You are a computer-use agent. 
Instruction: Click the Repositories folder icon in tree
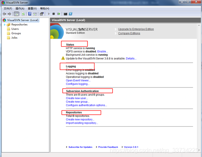click(x=8, y=24)
